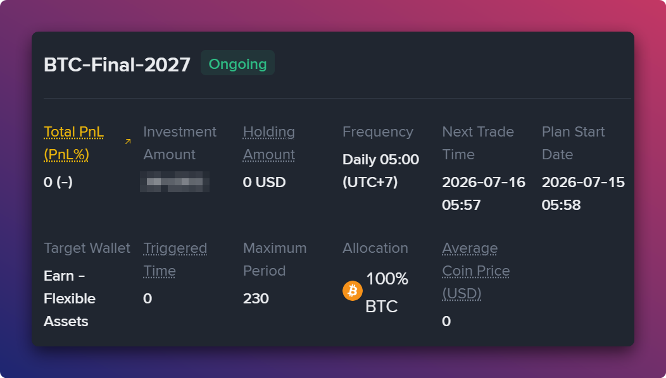Select the BTC-Final-2027 plan title
The width and height of the screenshot is (666, 378).
pyautogui.click(x=117, y=64)
